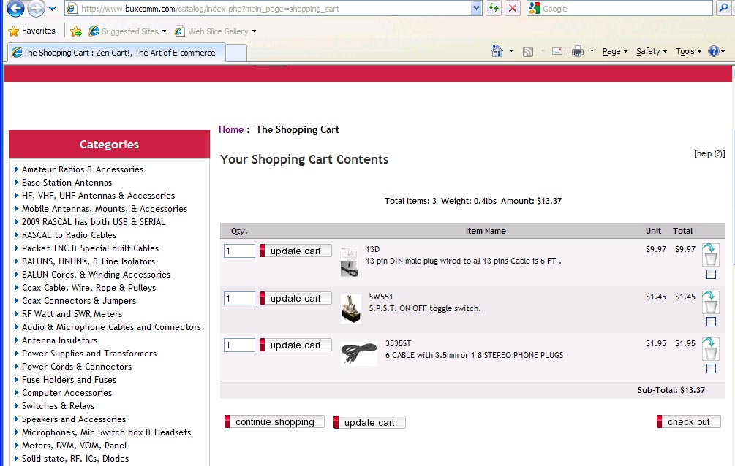Open Computer Accessories category

(67, 392)
